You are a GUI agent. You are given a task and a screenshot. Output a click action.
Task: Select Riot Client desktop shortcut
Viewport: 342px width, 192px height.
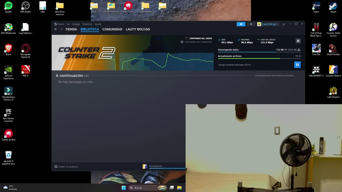point(128,7)
